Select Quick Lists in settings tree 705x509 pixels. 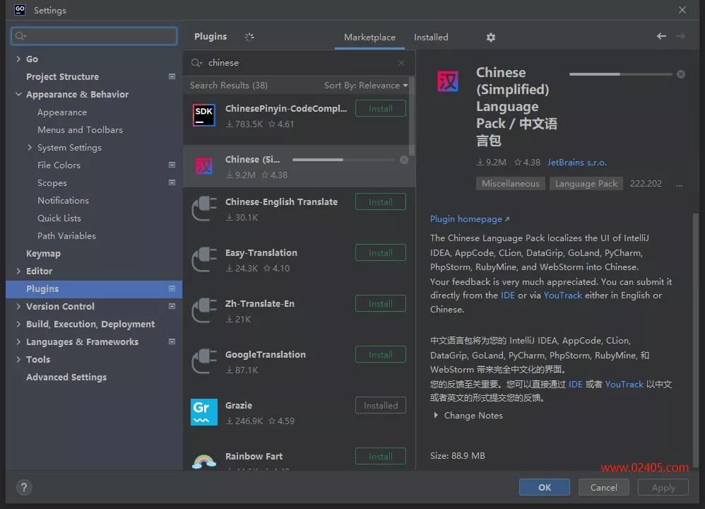pos(59,218)
